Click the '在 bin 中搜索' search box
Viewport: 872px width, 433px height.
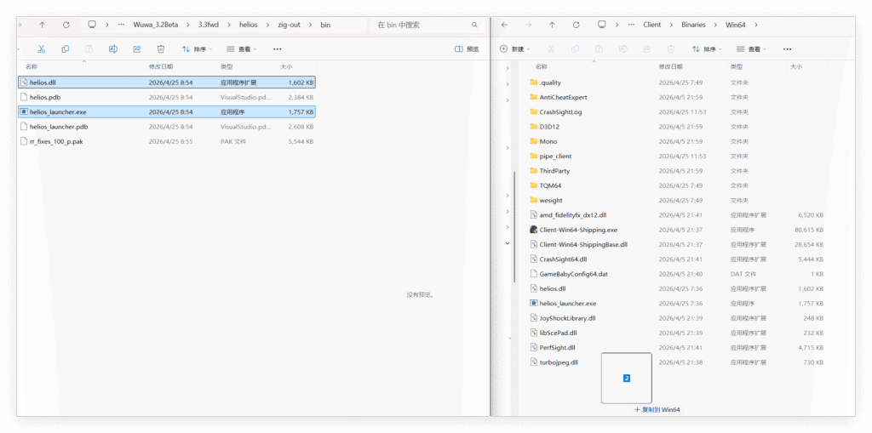(426, 25)
